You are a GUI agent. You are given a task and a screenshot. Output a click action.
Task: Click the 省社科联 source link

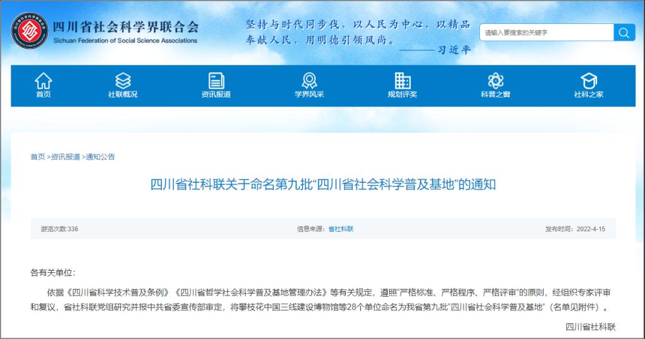coord(341,229)
